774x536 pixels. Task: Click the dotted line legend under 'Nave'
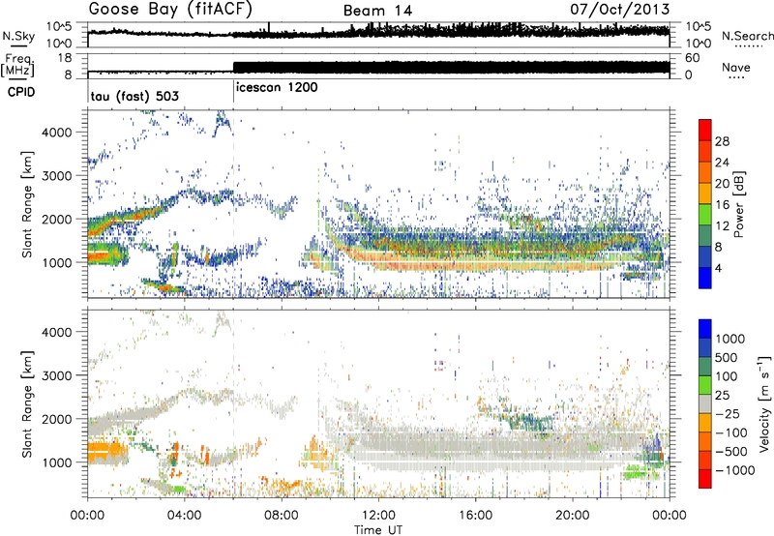(x=736, y=78)
